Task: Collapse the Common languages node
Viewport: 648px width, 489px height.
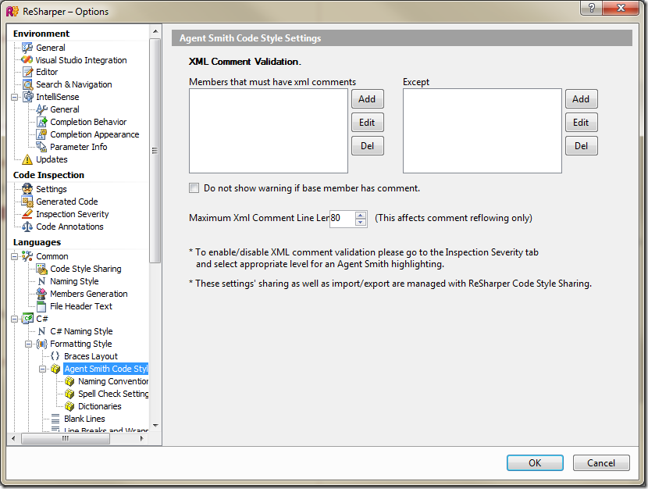Action: click(x=15, y=256)
